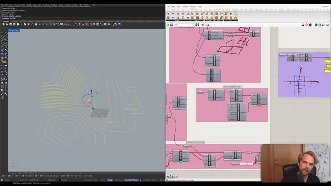Toggle Osnap button in Rhino status bar
The image size is (331, 186).
pyautogui.click(x=110, y=180)
